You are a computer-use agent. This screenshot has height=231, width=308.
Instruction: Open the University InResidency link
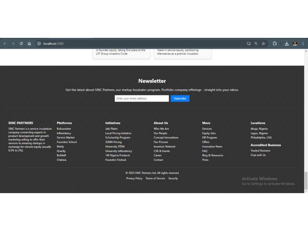click(119, 151)
